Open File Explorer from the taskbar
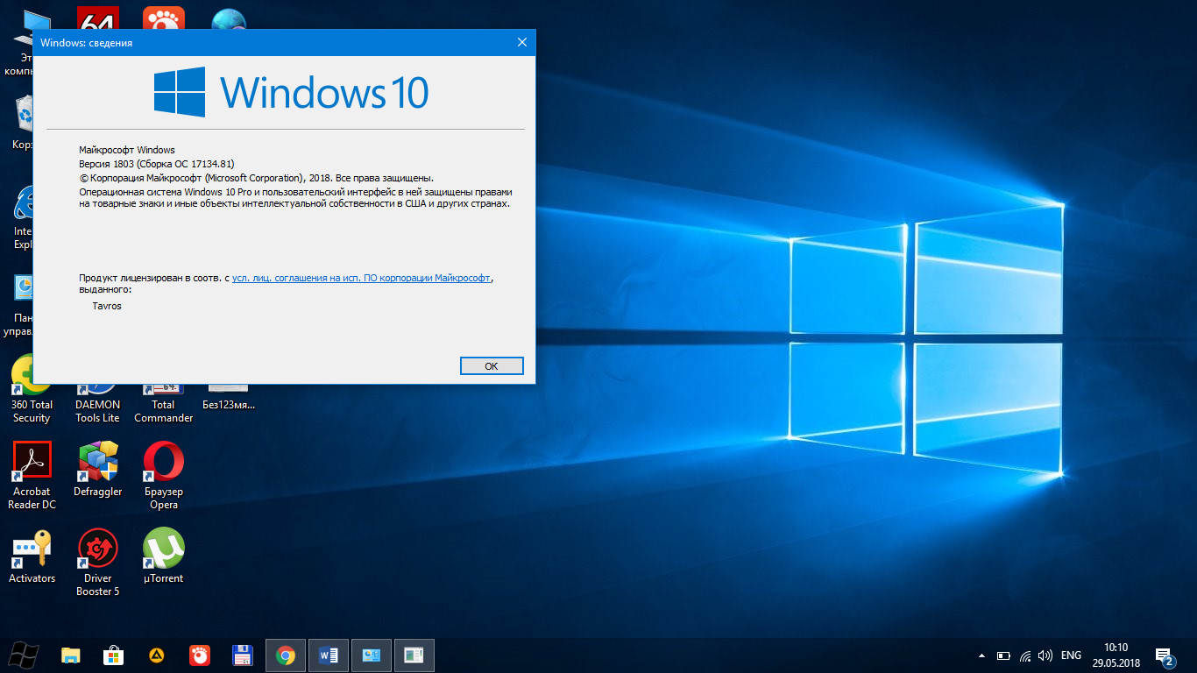This screenshot has height=673, width=1197. point(71,655)
